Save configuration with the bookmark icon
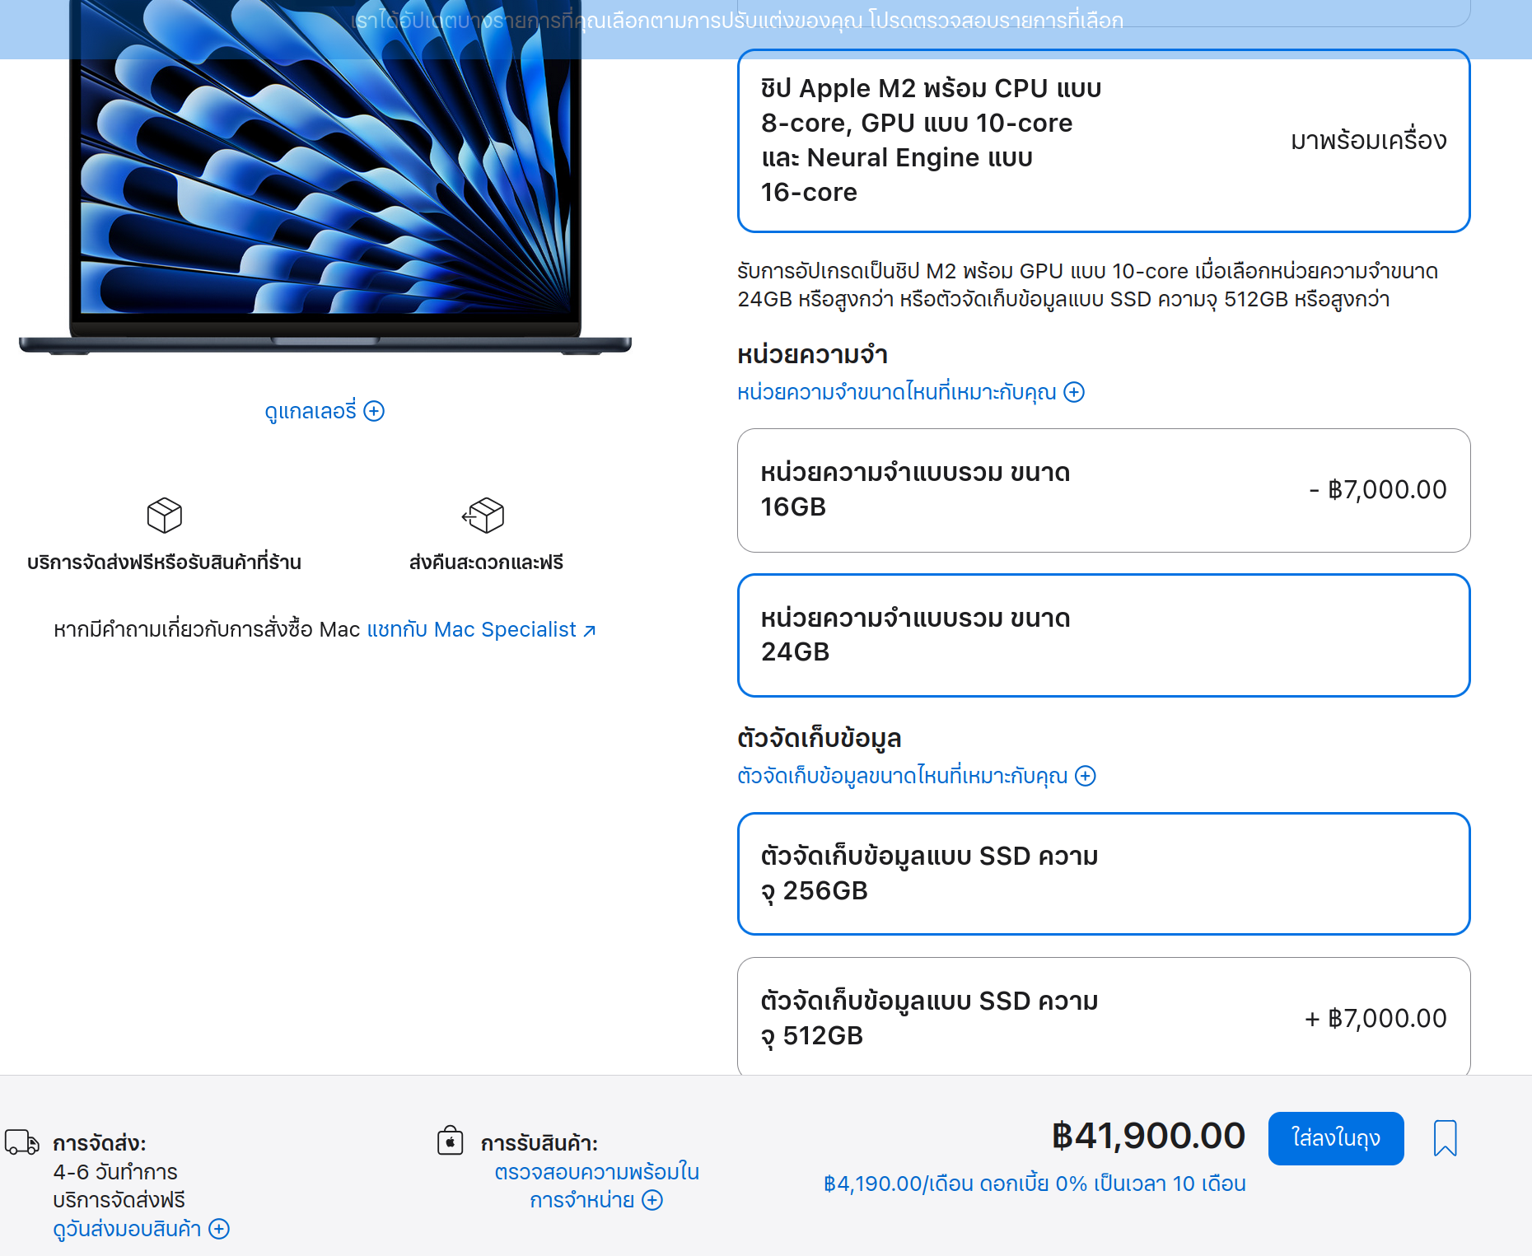The width and height of the screenshot is (1532, 1256). click(x=1445, y=1138)
